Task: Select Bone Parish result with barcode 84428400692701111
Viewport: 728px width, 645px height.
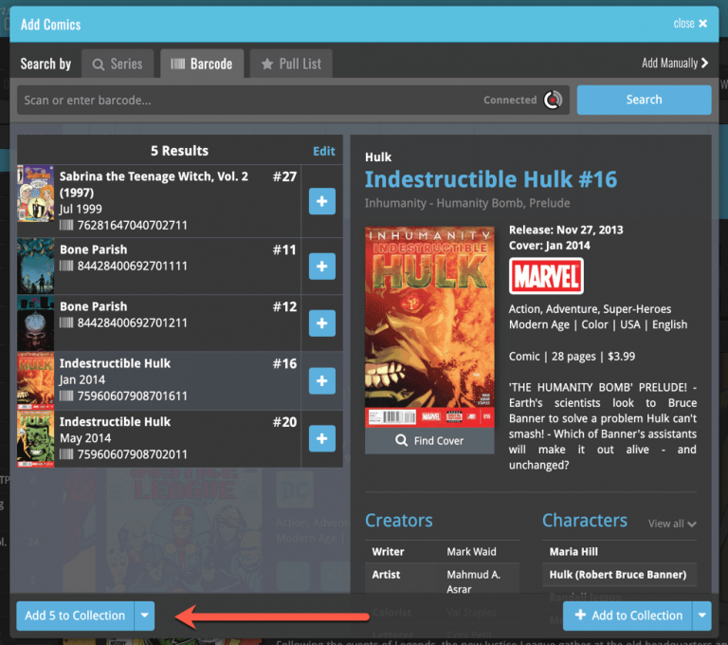Action: coord(159,266)
